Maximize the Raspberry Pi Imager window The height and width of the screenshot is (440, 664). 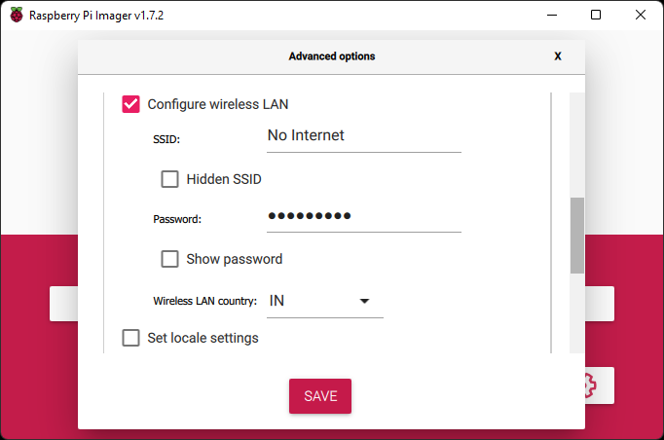coord(596,15)
